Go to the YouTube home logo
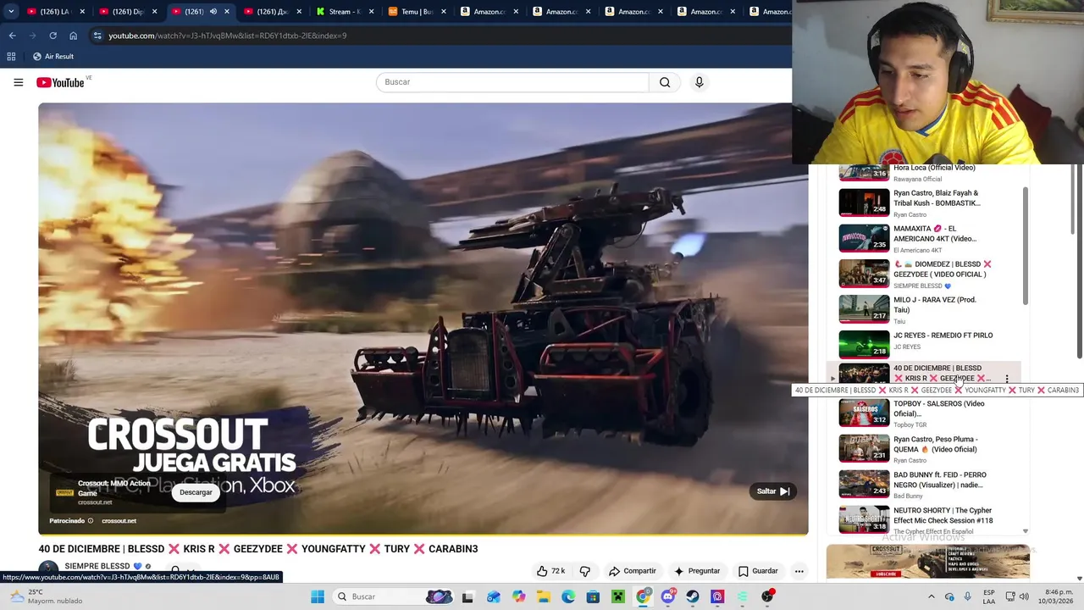1084x610 pixels. click(60, 82)
